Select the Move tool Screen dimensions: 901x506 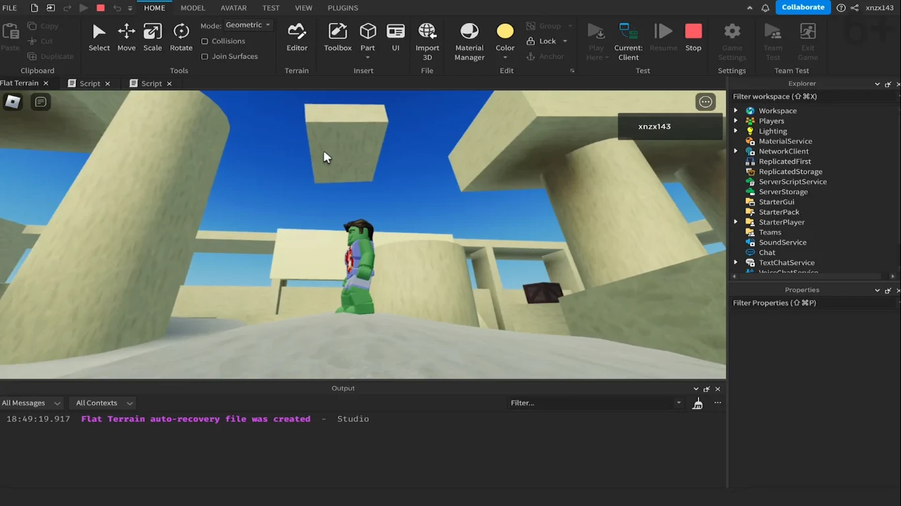(126, 38)
